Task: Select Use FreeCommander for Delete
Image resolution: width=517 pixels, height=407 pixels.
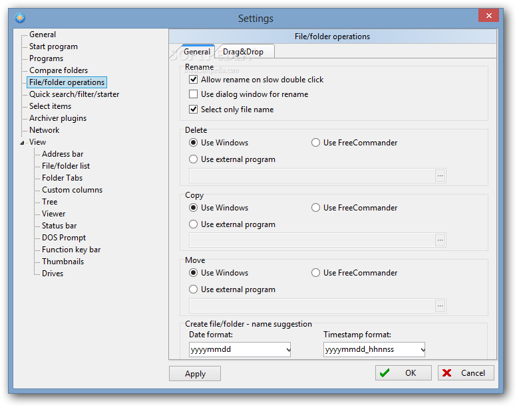Action: [x=315, y=143]
